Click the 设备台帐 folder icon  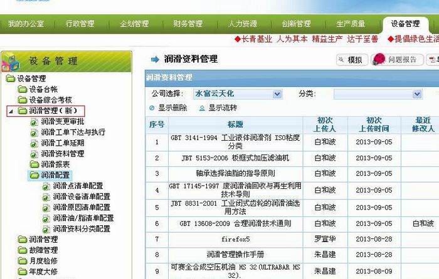coord(22,89)
